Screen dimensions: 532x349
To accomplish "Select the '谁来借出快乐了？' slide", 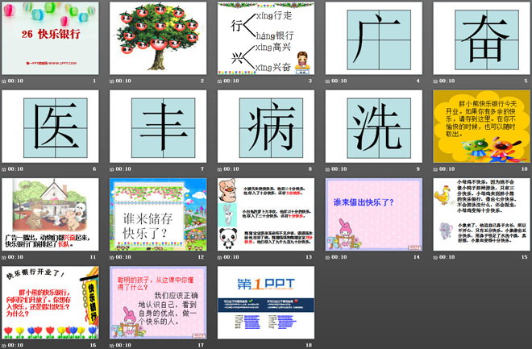I will coord(374,214).
